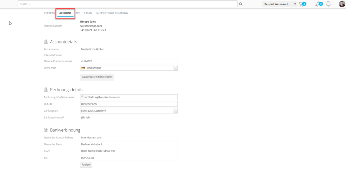
Task: Click the search magnifier icon
Action: click(x=241, y=4)
